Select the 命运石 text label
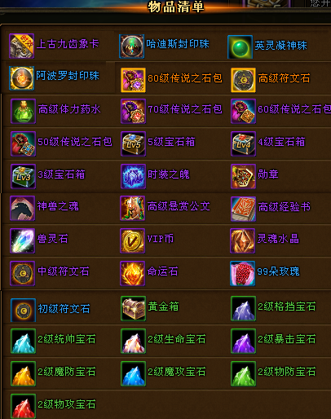 tap(162, 271)
